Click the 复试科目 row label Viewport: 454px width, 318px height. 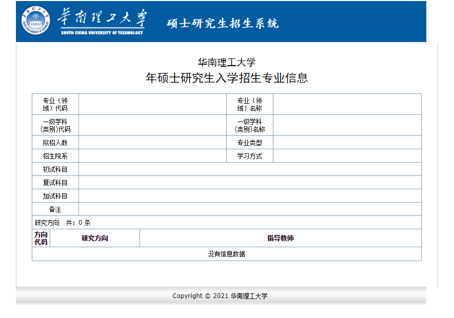pyautogui.click(x=55, y=183)
